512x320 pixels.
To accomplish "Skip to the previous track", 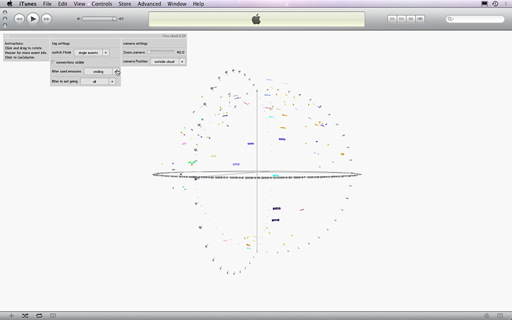I will pyautogui.click(x=19, y=19).
